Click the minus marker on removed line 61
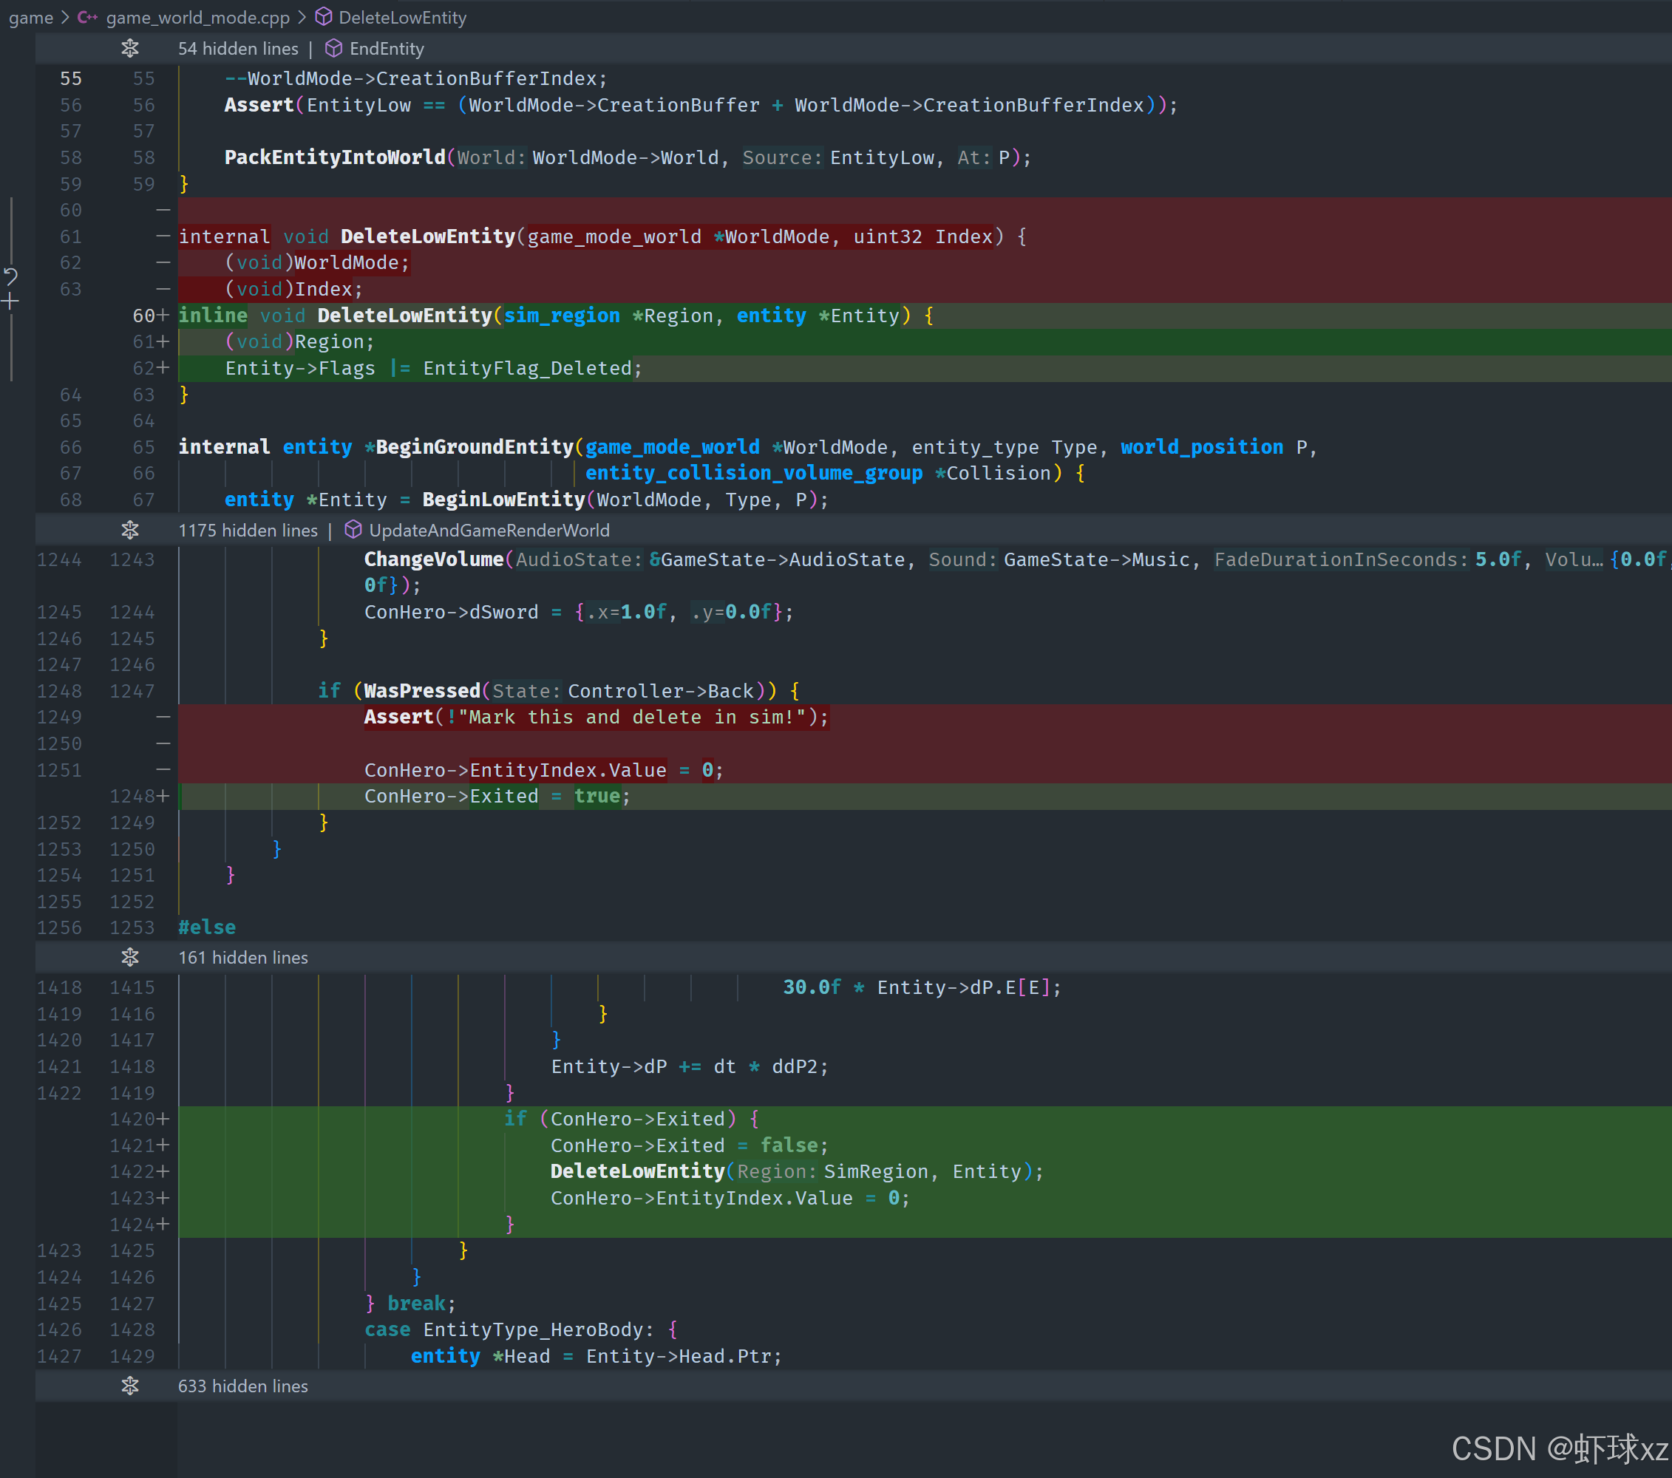 [163, 236]
